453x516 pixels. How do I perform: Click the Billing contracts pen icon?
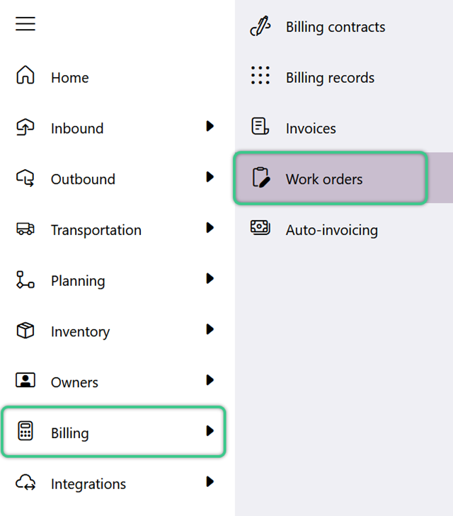tap(260, 25)
